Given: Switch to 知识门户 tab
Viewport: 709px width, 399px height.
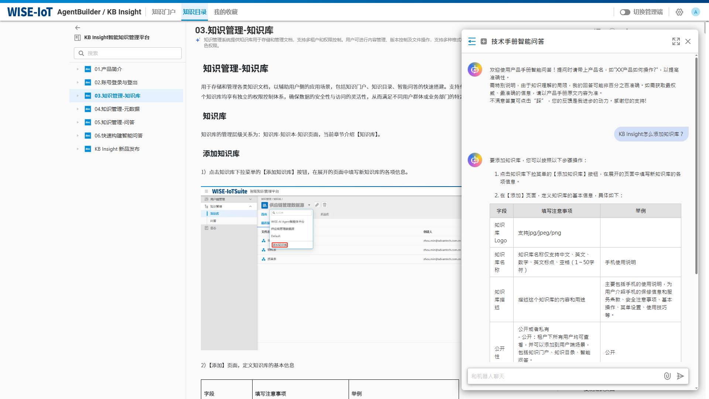Looking at the screenshot, I should tap(164, 12).
